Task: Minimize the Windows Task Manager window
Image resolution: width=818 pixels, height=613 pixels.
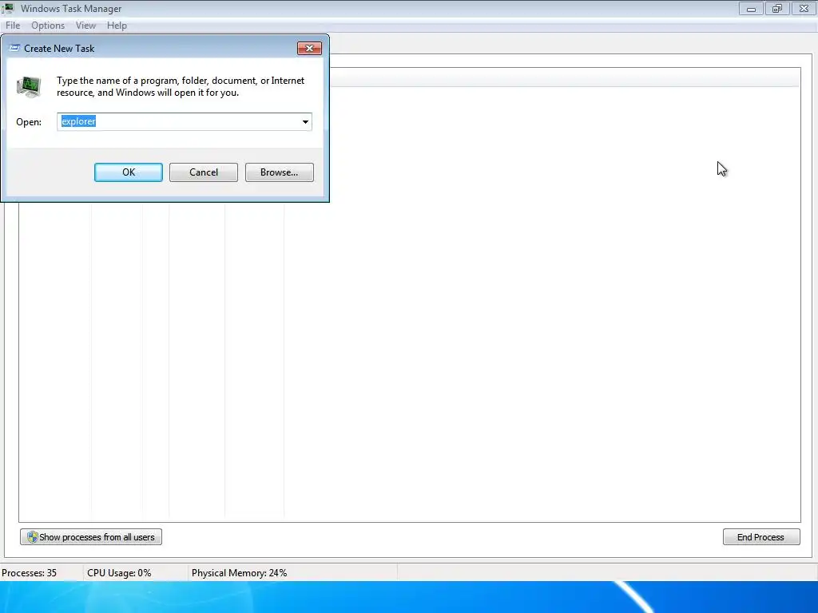Action: [751, 9]
